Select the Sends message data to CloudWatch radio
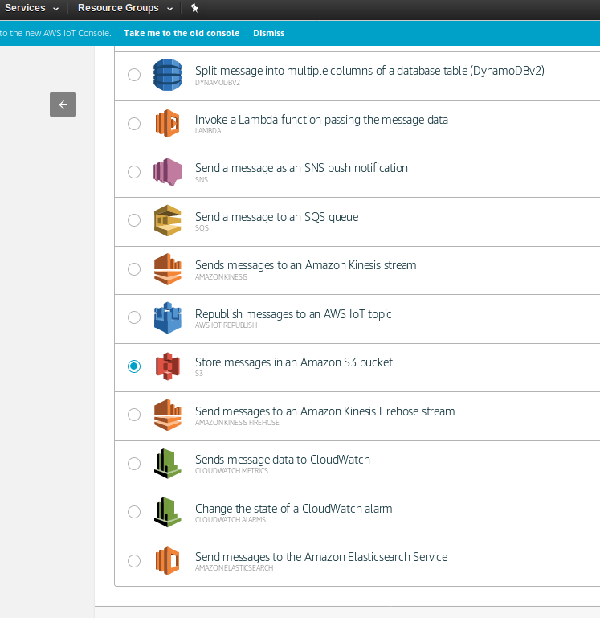 click(x=134, y=464)
